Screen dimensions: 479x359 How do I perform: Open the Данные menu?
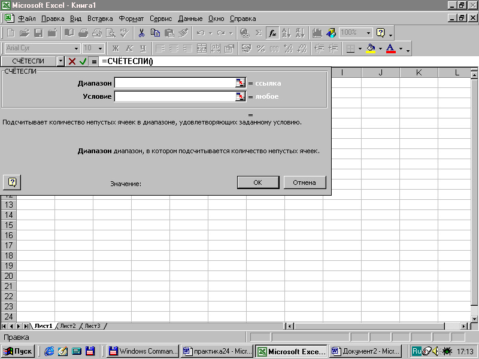pos(190,19)
